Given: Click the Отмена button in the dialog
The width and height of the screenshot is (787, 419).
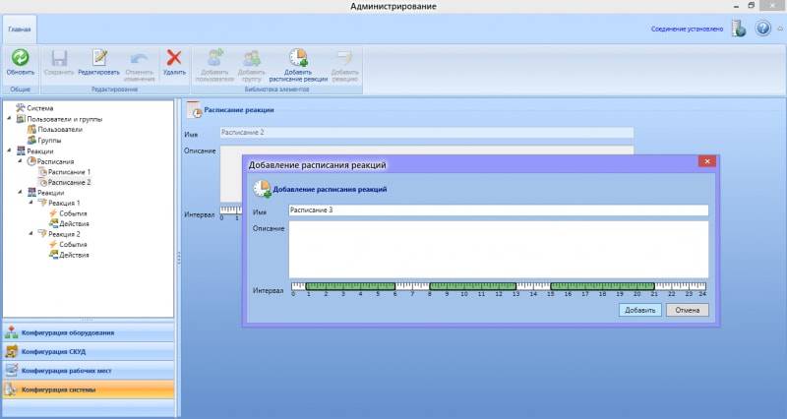Looking at the screenshot, I should point(689,310).
